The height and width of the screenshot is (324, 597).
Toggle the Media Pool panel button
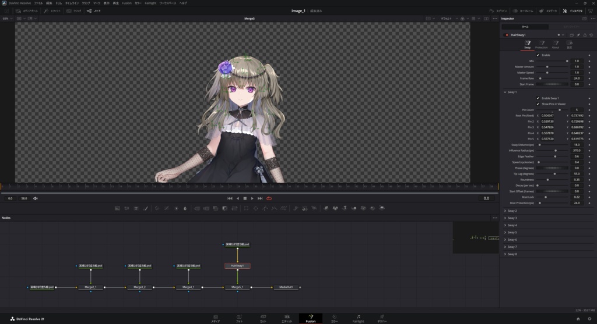27,11
